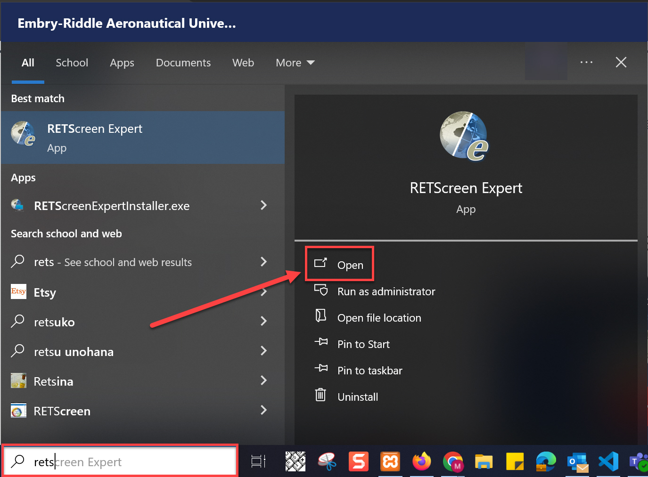The height and width of the screenshot is (477, 648).
Task: Click the Etsy logo icon
Action: pos(18,291)
